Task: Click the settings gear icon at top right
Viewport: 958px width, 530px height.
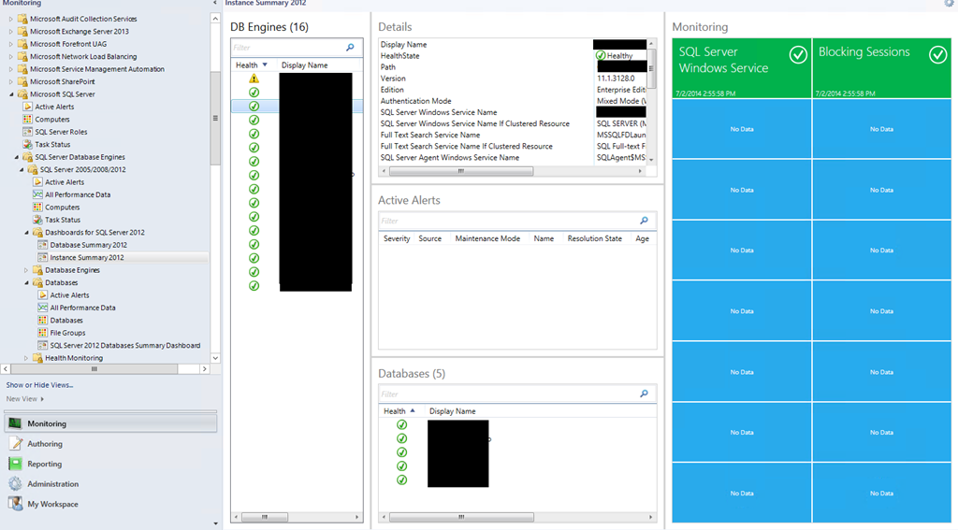Action: pos(949,4)
